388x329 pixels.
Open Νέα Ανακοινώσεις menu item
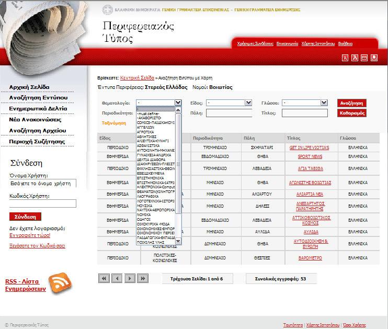[x=35, y=120]
